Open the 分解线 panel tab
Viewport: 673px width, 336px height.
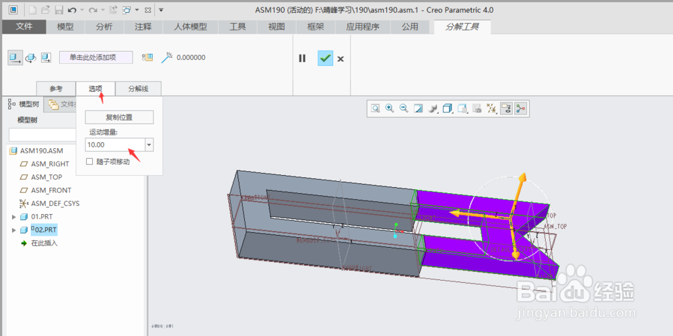(138, 89)
